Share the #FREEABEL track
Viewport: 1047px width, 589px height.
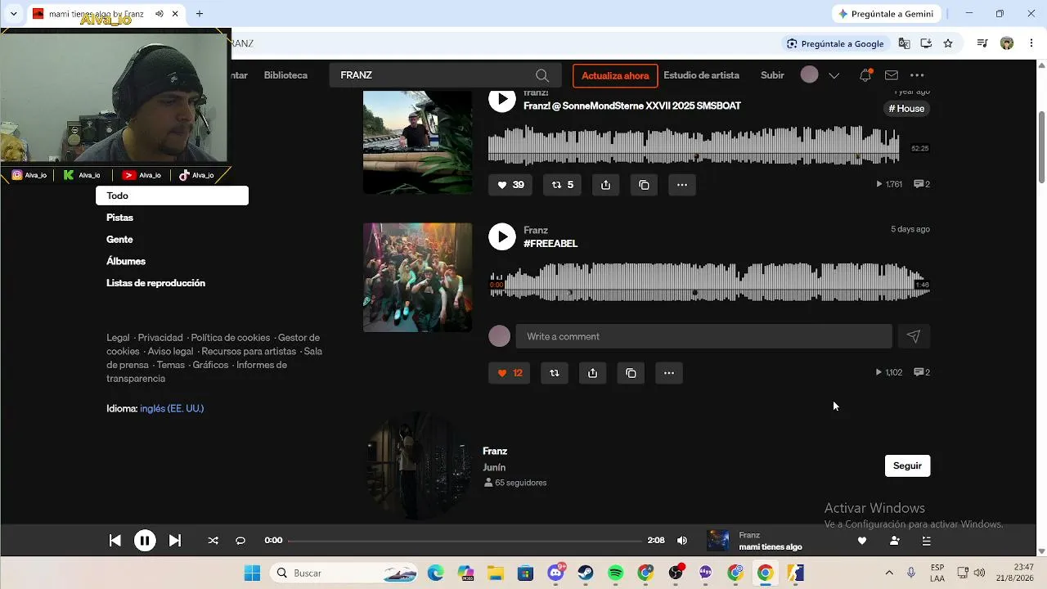tap(592, 373)
